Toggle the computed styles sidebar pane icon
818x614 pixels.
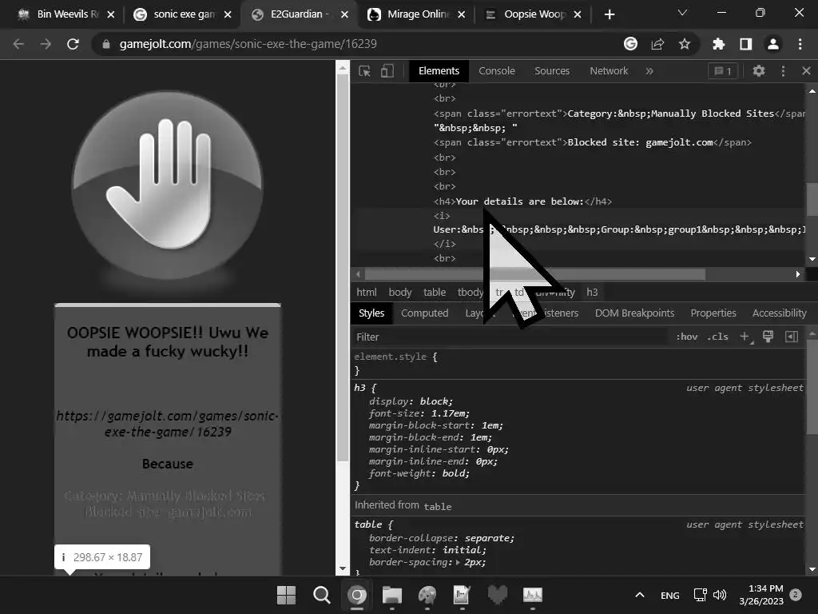[x=792, y=337]
